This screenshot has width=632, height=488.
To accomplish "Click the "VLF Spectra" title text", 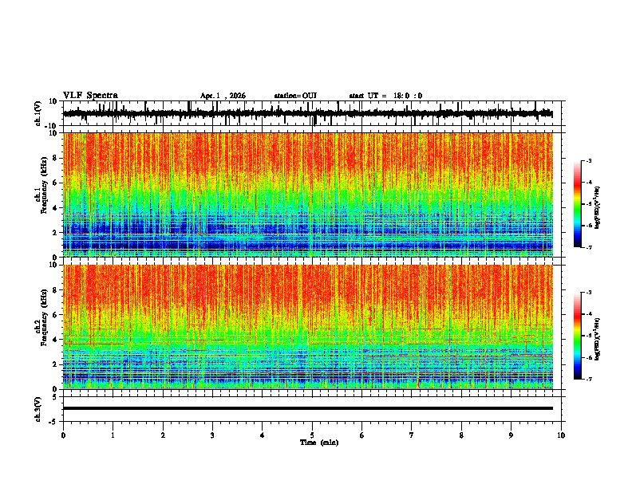I will tap(90, 96).
